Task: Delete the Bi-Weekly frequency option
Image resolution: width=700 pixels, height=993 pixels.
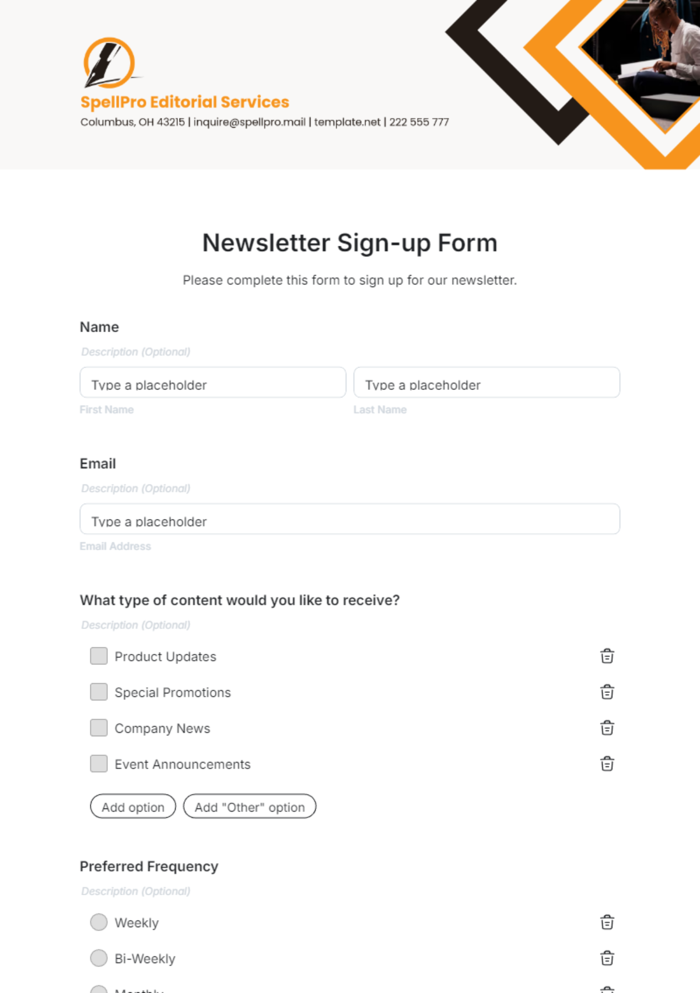Action: pyautogui.click(x=607, y=958)
